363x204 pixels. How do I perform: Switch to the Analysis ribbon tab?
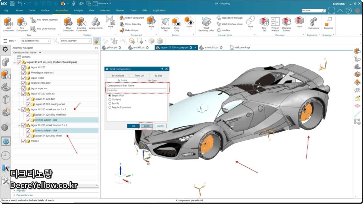tap(78, 11)
